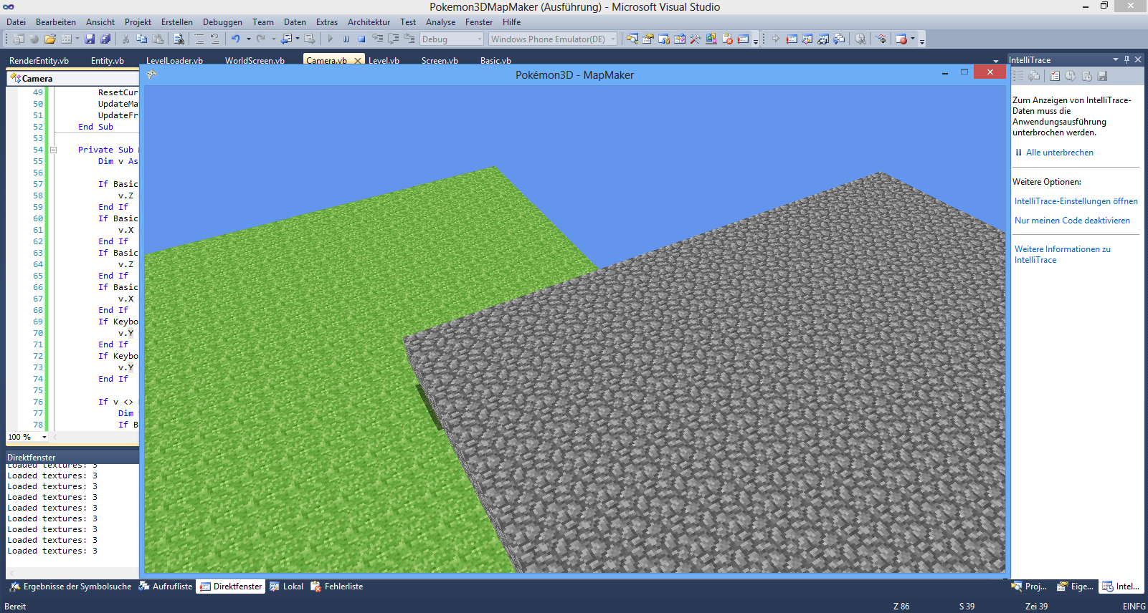The height and width of the screenshot is (613, 1148).
Task: Switch to the Fehlerliste tab
Action: pyautogui.click(x=337, y=587)
